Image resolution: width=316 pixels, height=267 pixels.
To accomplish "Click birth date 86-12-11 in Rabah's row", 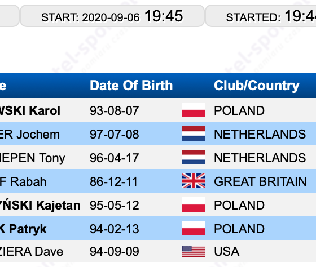I will (x=113, y=181).
